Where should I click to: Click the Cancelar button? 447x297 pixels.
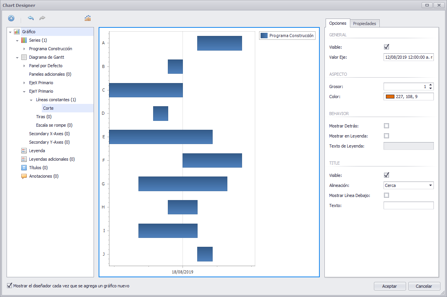[424, 286]
